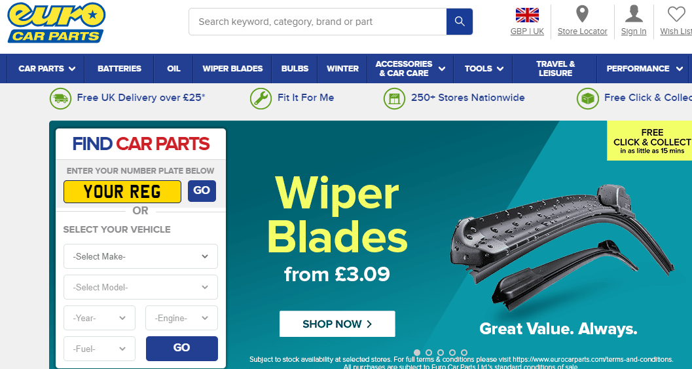Click the Euro Car Parts logo
Viewport: 692px width, 369px height.
pyautogui.click(x=56, y=22)
